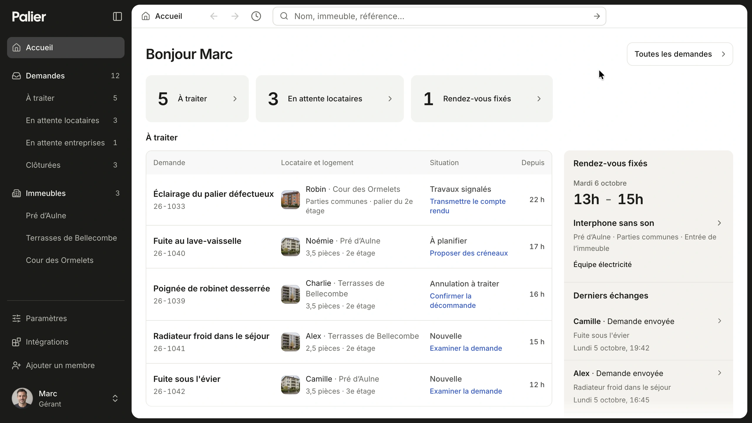Click the Immeubles building icon

click(16, 193)
